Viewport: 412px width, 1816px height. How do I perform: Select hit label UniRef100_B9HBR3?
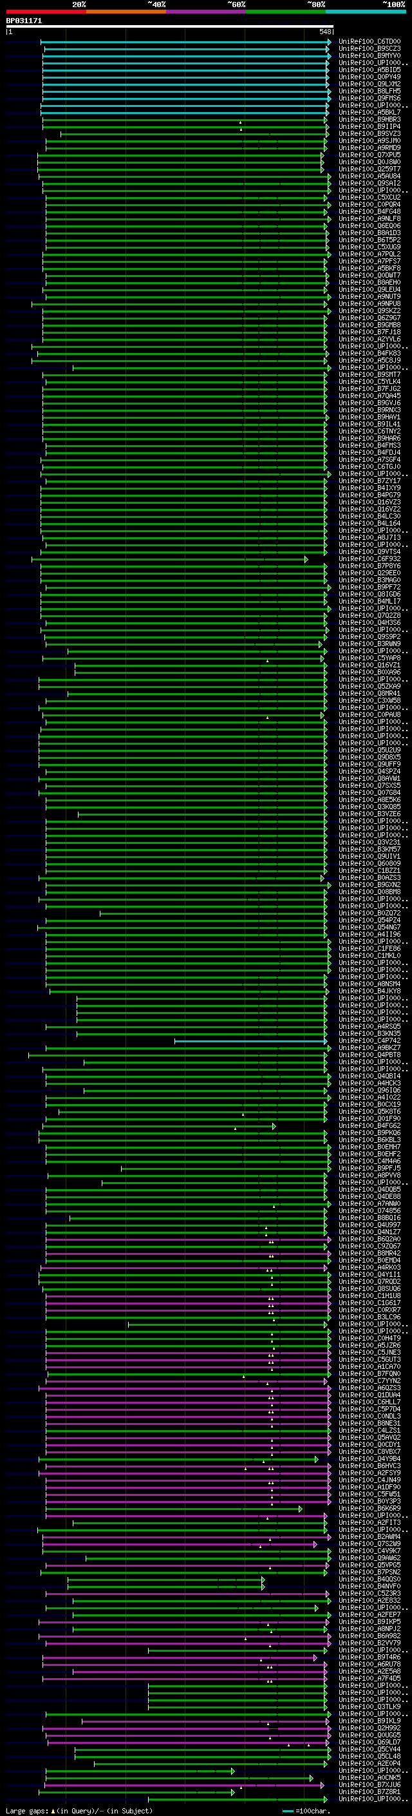pos(370,119)
